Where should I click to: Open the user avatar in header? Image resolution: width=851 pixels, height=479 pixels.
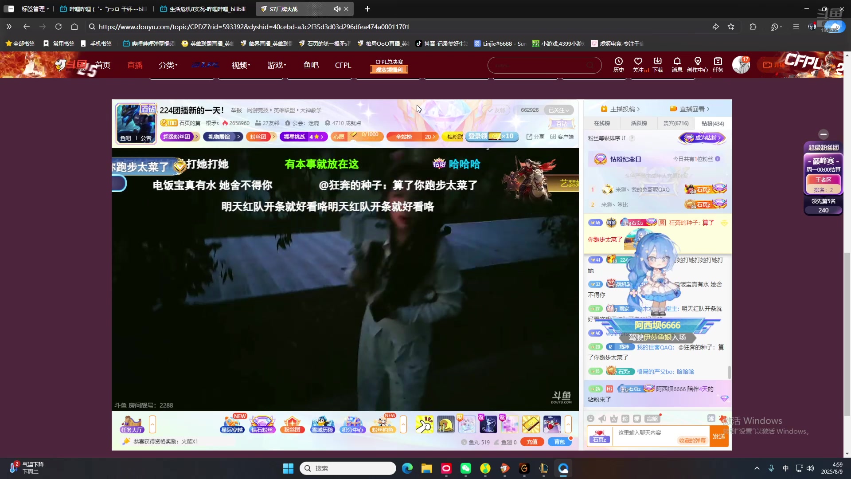(x=741, y=65)
